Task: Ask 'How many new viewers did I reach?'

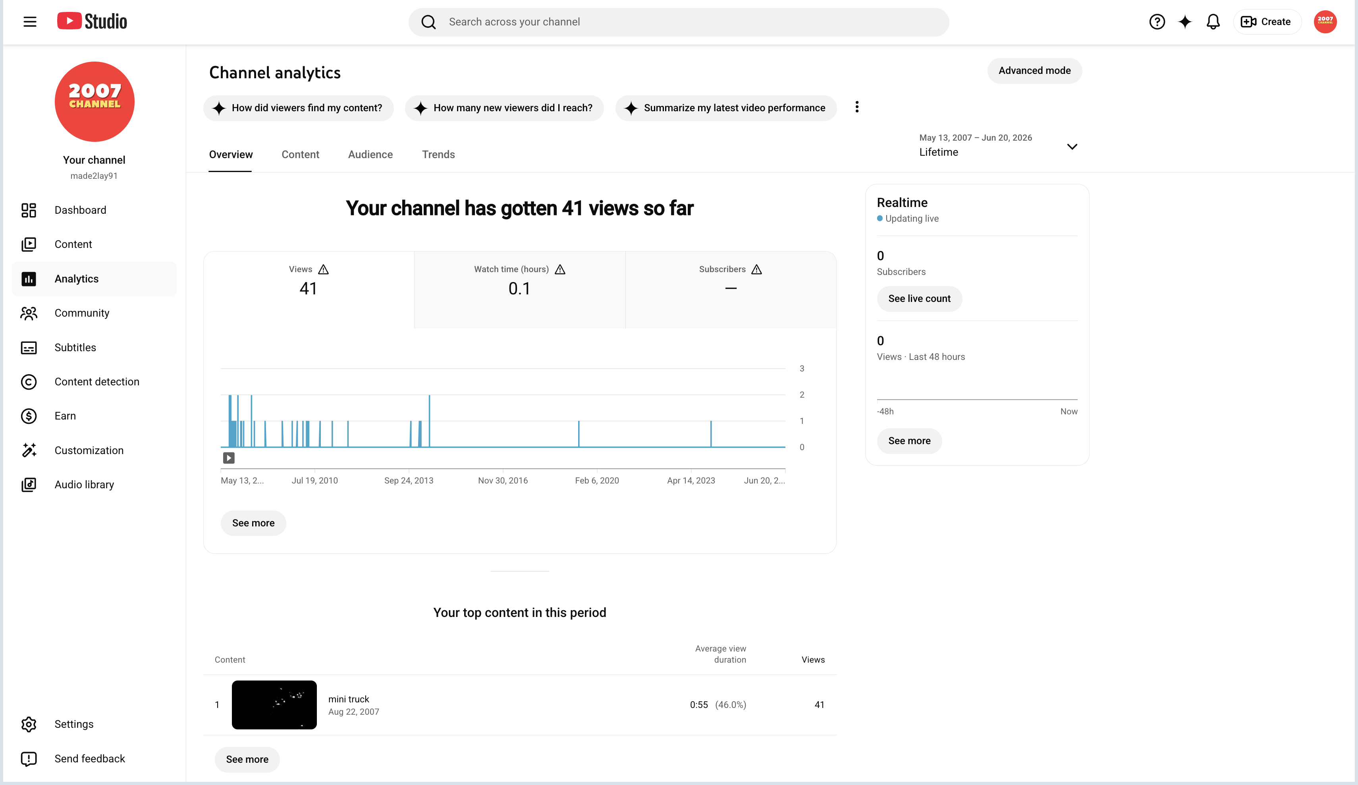Action: click(x=504, y=108)
